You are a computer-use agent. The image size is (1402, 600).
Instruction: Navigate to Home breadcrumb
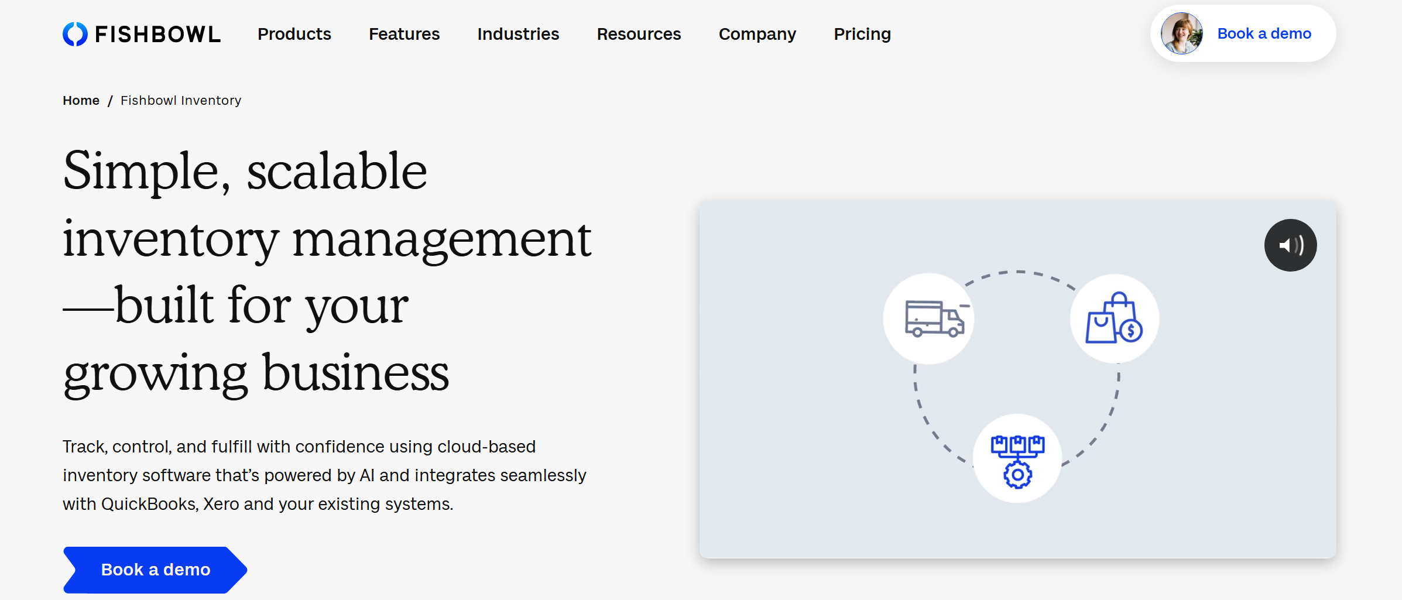(x=81, y=101)
